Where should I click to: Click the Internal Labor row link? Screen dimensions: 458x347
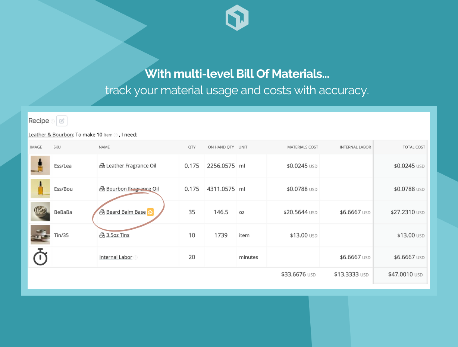pos(116,257)
